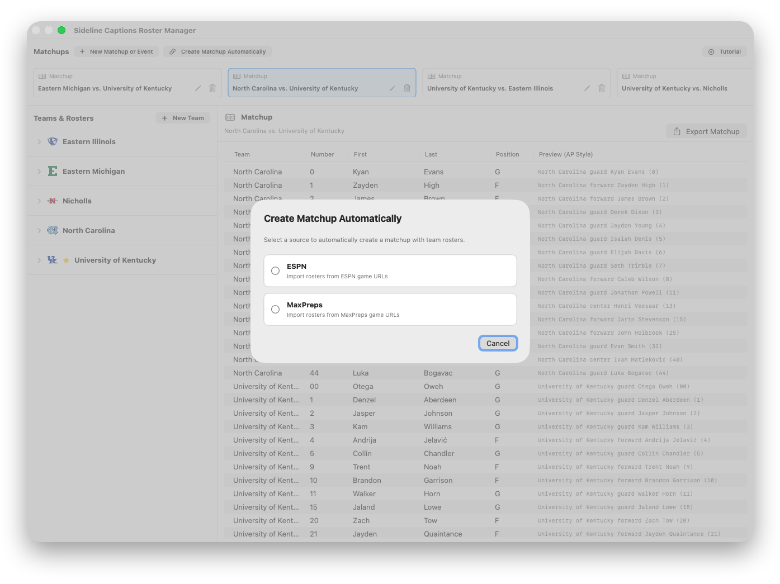Click pencil icon on Kentucky vs. Eastern Illinois
780x584 pixels.
587,88
